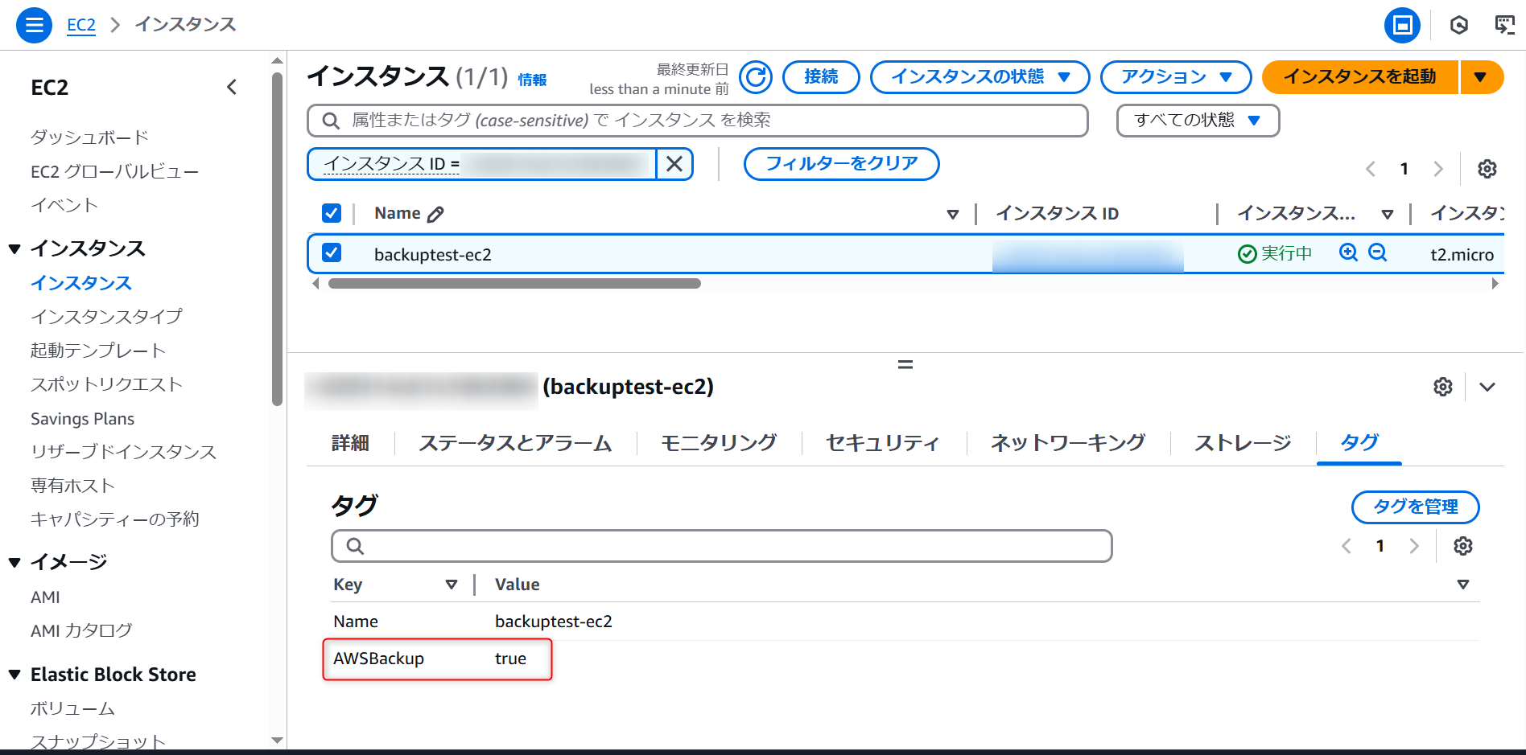This screenshot has width=1526, height=755.
Task: Select the タグ tab
Action: coord(1359,442)
